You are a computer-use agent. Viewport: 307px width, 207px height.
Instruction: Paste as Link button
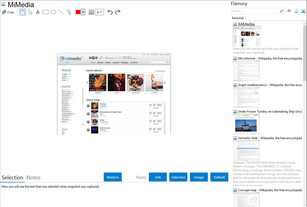[x=158, y=177]
